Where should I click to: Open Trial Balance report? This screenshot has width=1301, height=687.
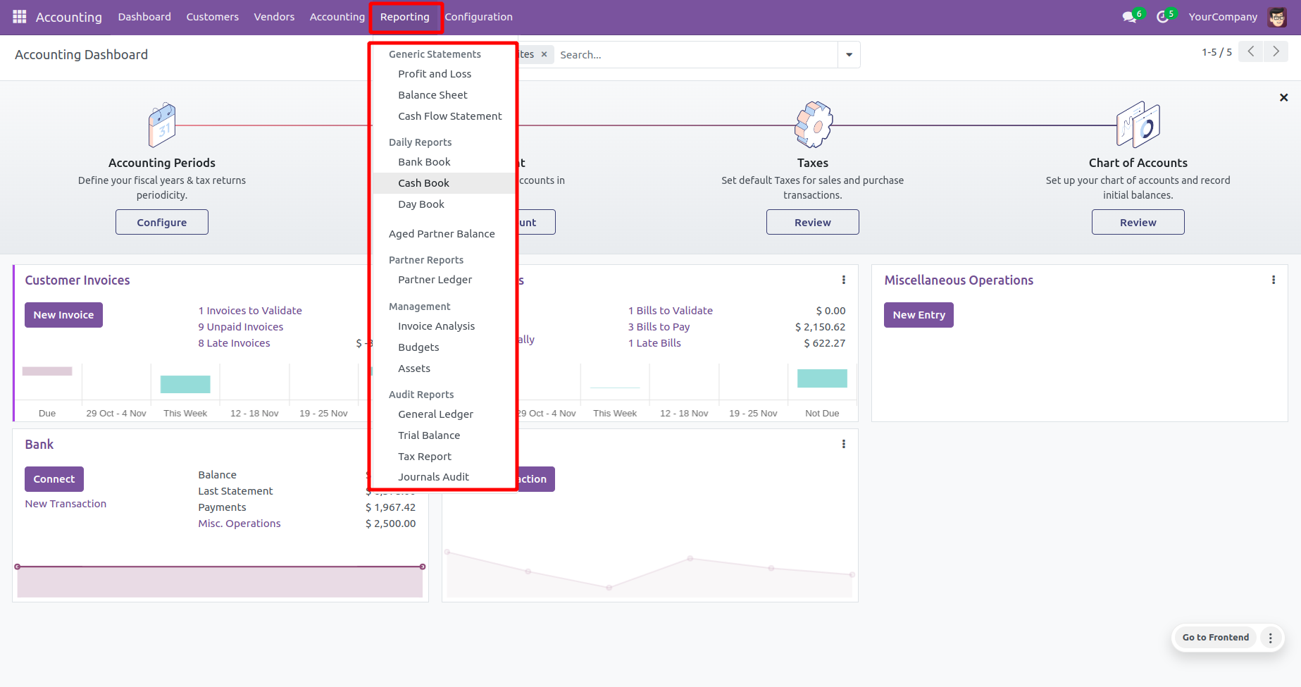429,435
